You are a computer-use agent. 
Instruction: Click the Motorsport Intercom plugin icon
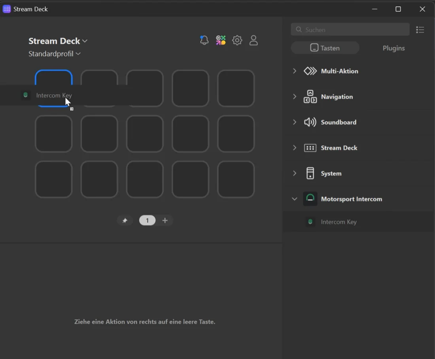310,199
